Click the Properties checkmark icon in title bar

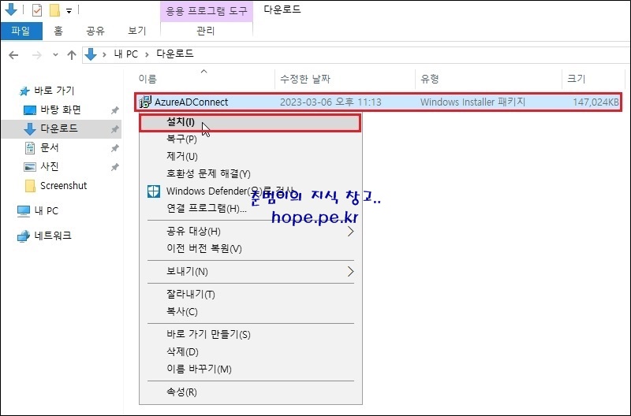[x=36, y=9]
